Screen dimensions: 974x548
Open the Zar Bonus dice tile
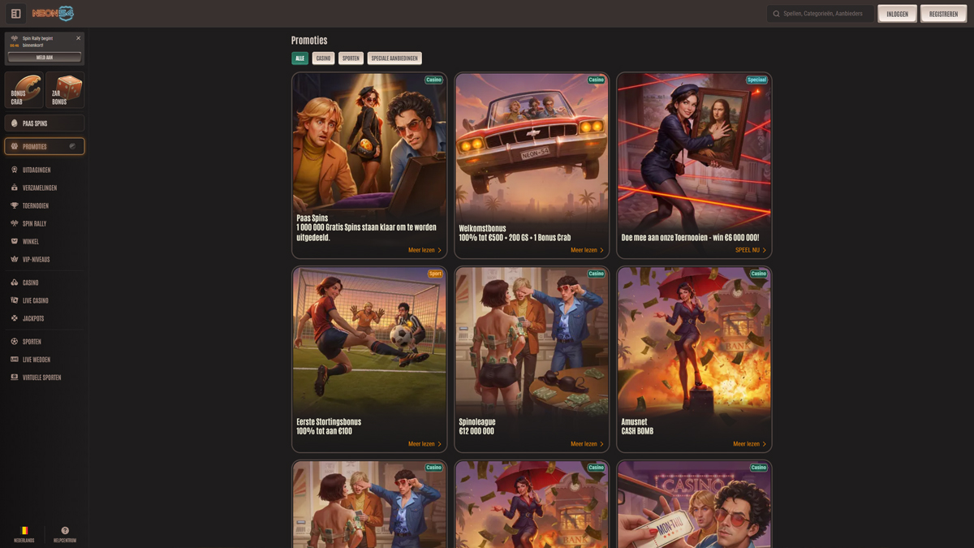(x=65, y=89)
